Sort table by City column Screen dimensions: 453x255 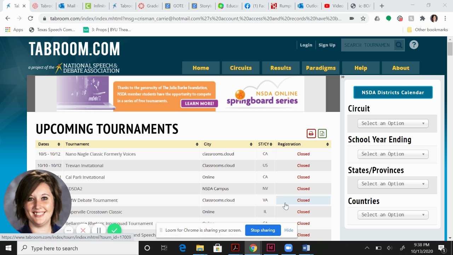[x=228, y=144]
